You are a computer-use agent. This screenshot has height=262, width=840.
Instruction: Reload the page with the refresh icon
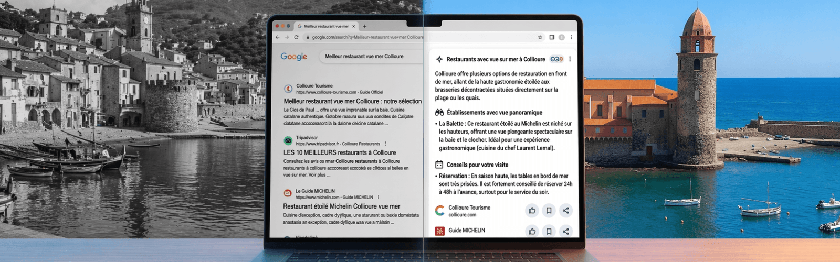(296, 37)
